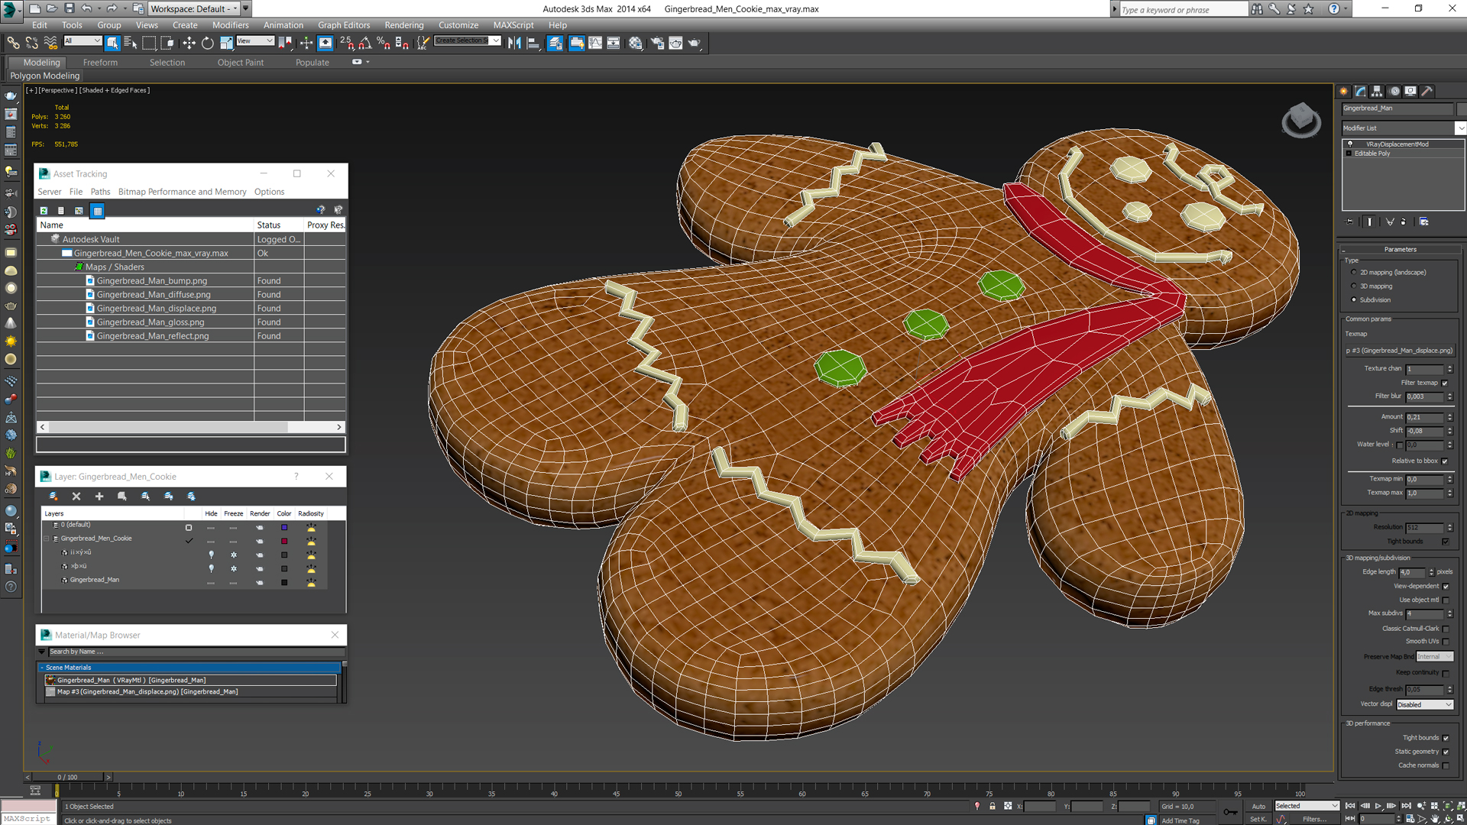Switch to the Motion command panel
This screenshot has height=825, width=1467.
tap(1394, 91)
